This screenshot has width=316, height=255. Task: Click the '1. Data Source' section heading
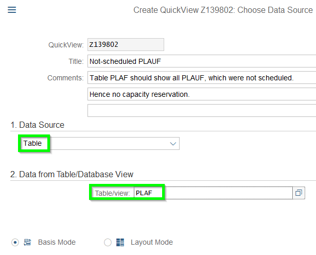click(38, 125)
